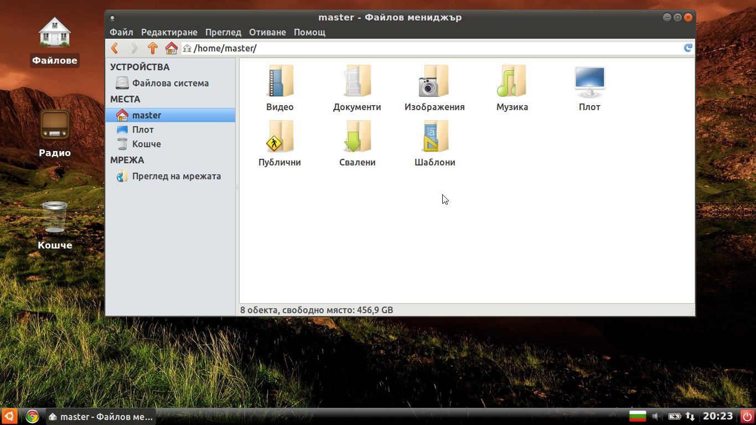Click the Файлове desktop icon

click(55, 42)
